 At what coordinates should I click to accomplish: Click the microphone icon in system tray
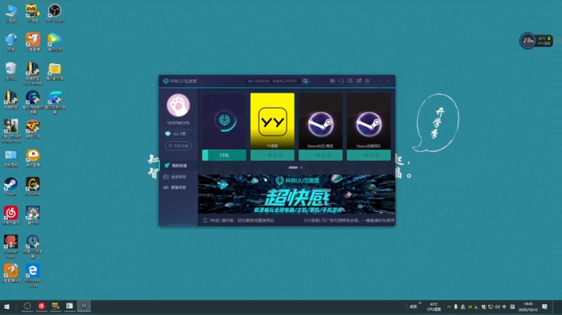tap(456, 306)
